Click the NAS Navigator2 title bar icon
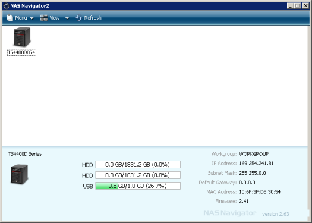312x223 pixels. [x=6, y=6]
